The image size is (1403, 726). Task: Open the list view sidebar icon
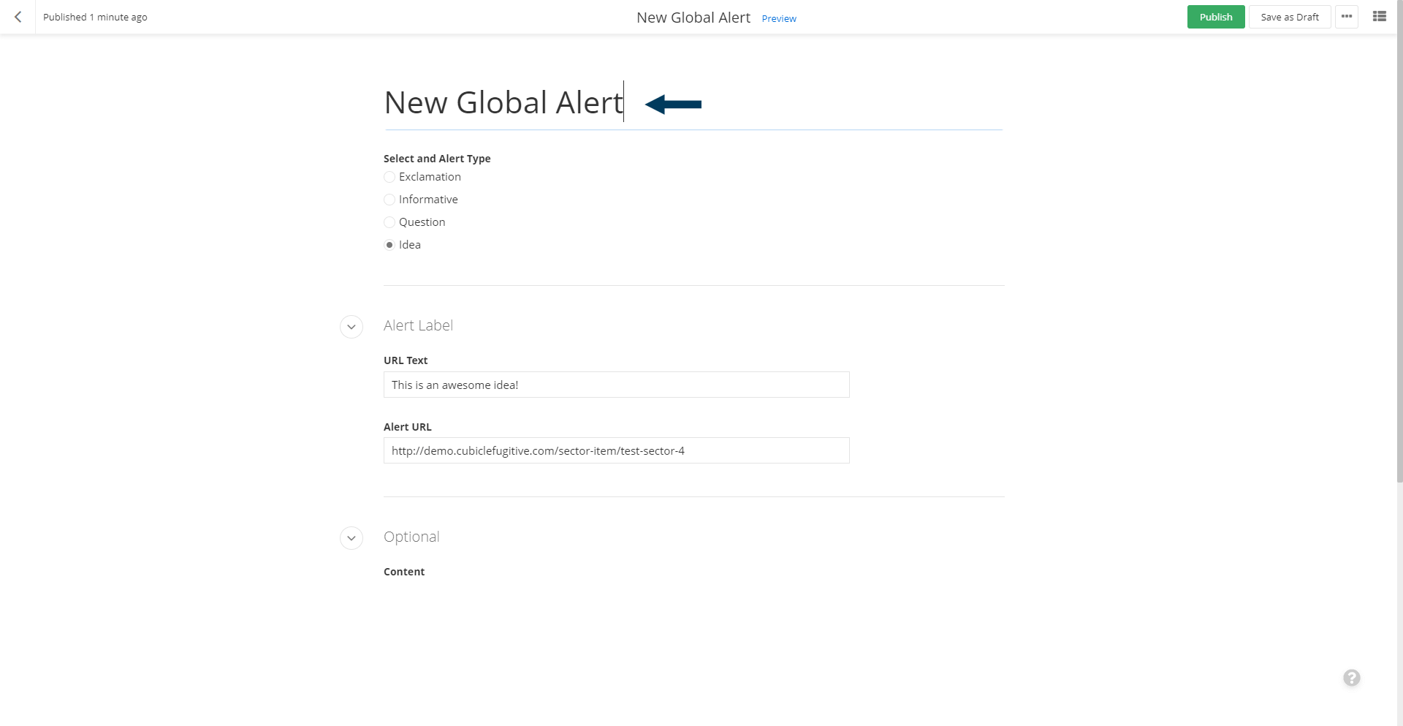click(x=1379, y=17)
